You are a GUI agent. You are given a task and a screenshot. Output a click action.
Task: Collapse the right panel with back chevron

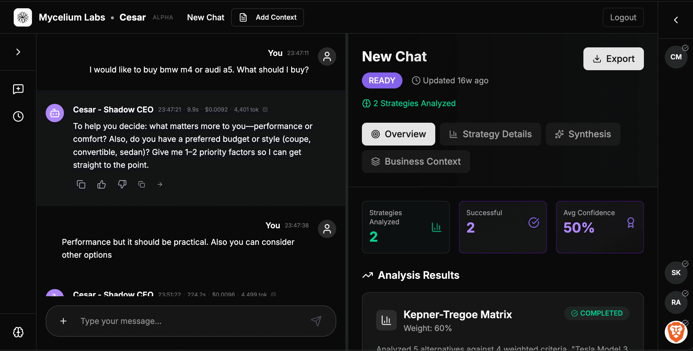click(676, 20)
